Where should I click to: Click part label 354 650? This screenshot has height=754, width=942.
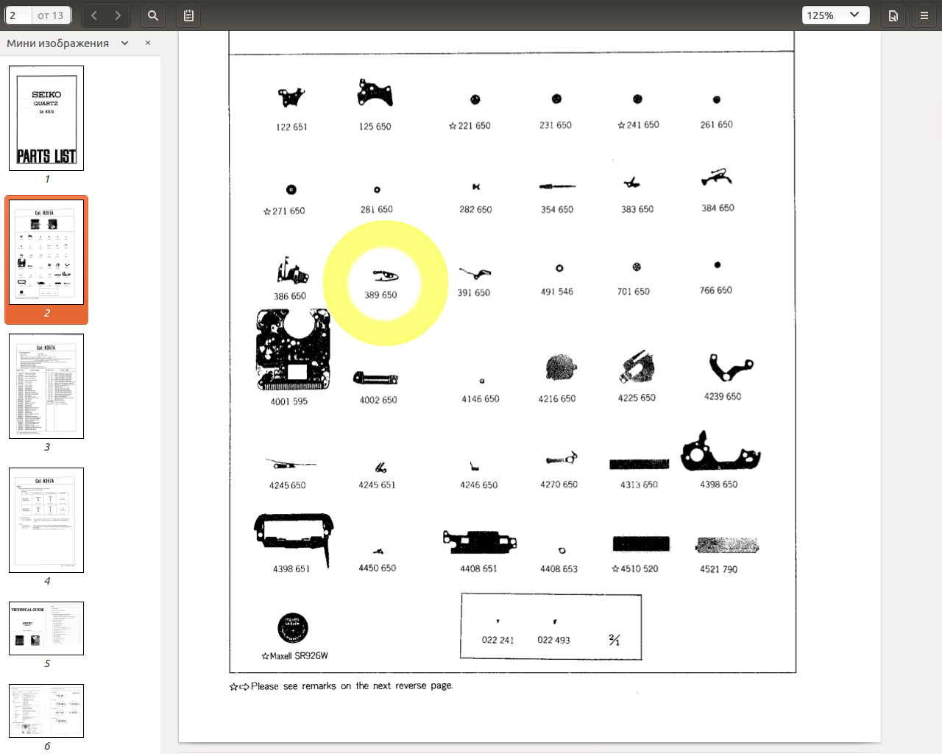(x=556, y=210)
